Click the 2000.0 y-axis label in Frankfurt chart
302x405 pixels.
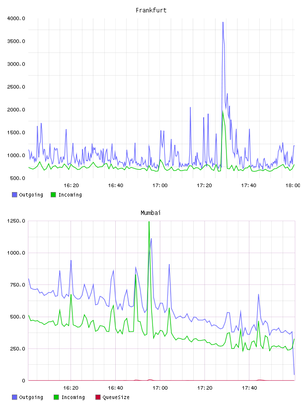16,110
